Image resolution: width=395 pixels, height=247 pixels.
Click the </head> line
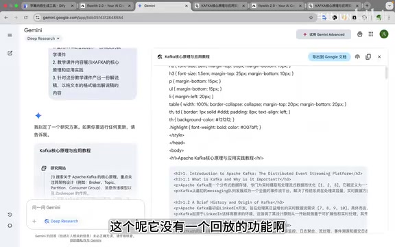click(x=177, y=143)
